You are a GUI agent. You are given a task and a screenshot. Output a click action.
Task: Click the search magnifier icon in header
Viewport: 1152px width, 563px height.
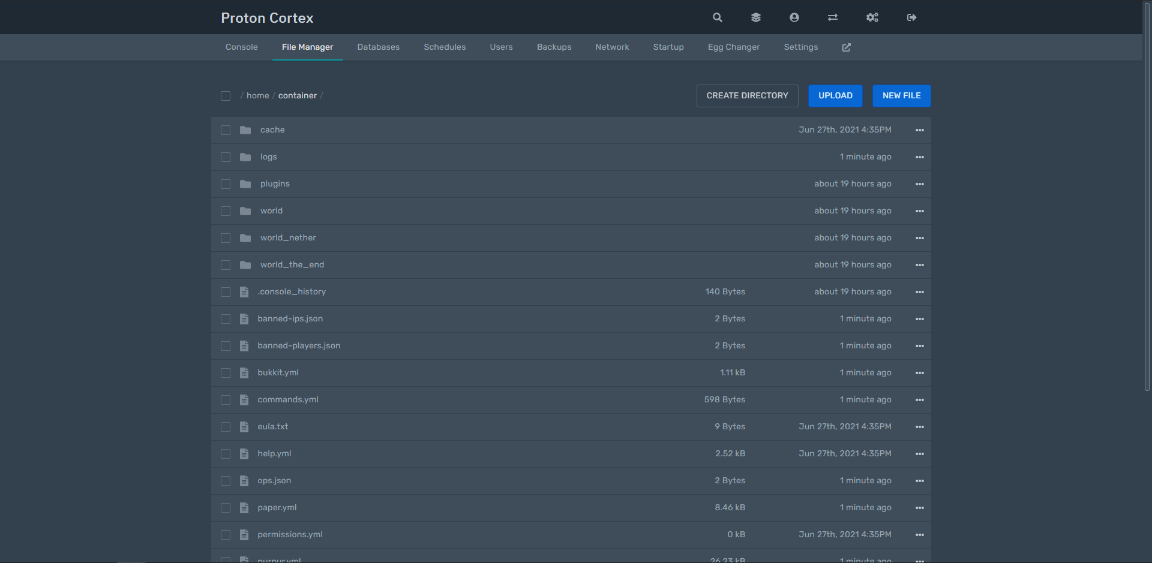pyautogui.click(x=717, y=17)
